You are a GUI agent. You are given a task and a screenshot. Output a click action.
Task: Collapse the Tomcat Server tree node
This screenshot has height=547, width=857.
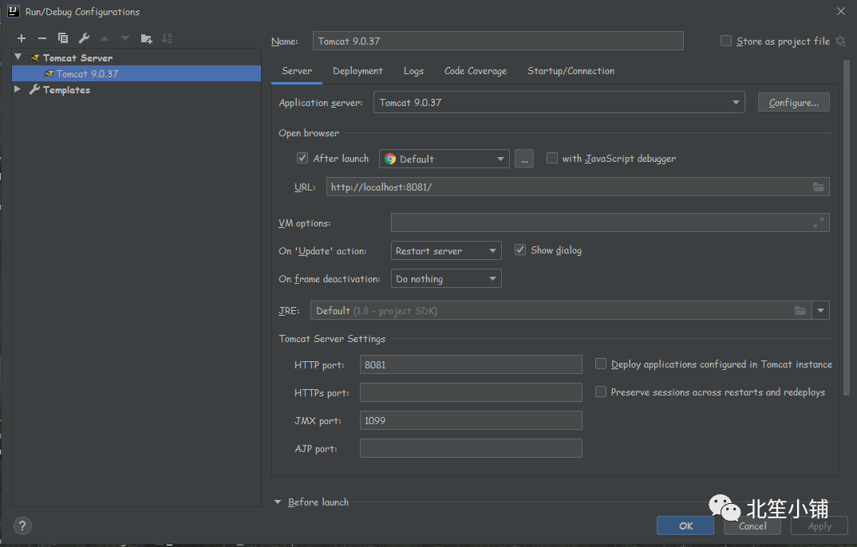pyautogui.click(x=18, y=57)
